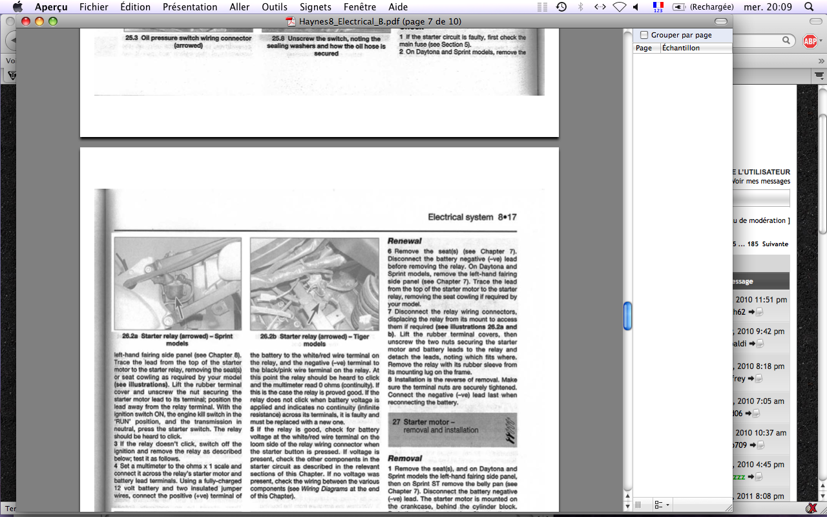Click the 185 page link in browser
Screen dimensions: 827x517
pyautogui.click(x=752, y=244)
